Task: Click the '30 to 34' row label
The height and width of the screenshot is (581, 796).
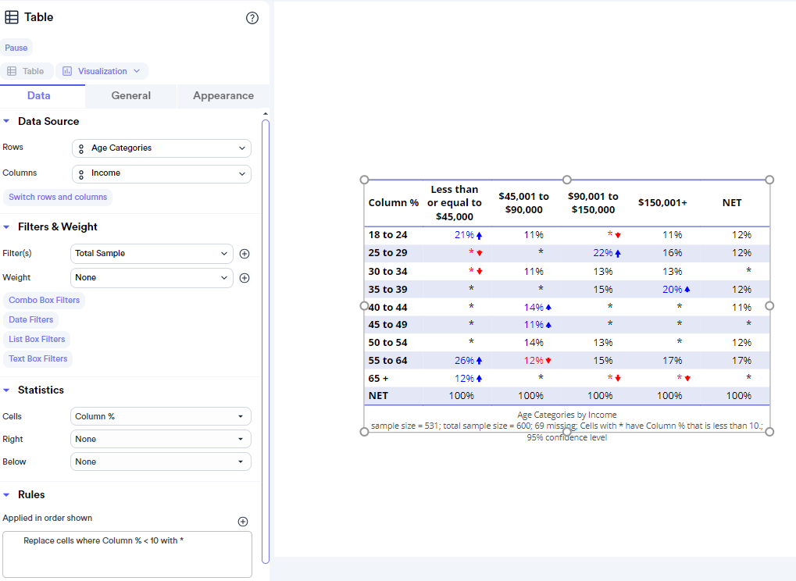Action: click(388, 272)
